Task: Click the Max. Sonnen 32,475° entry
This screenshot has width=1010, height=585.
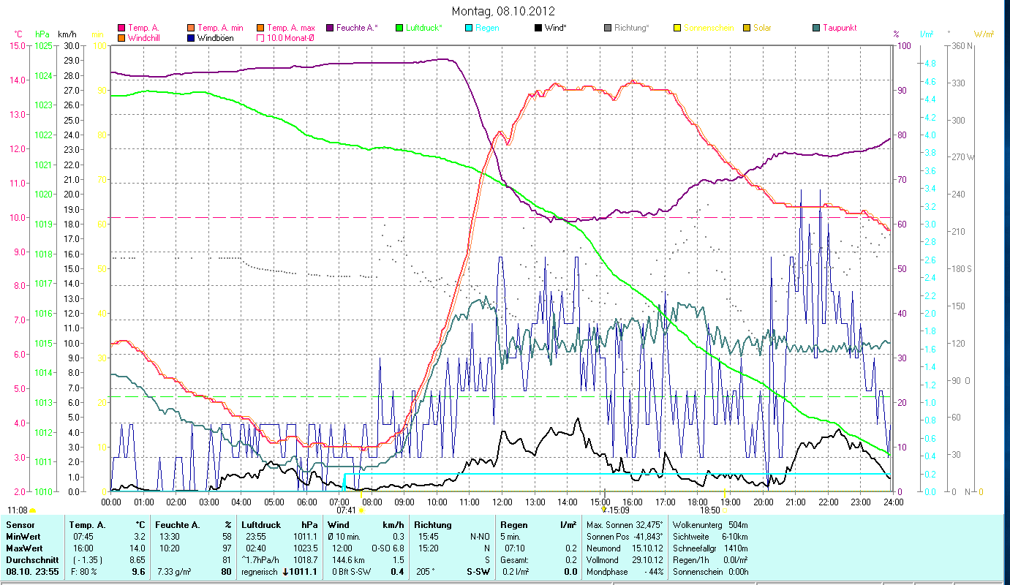Action: (625, 525)
